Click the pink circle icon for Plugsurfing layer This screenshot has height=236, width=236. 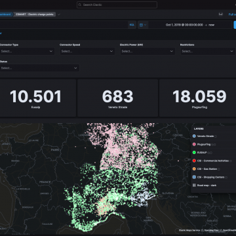[194, 144]
